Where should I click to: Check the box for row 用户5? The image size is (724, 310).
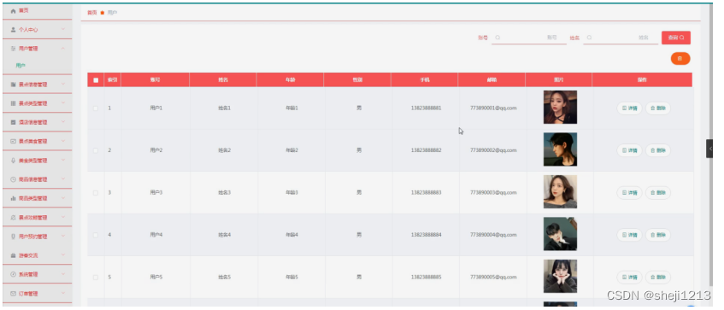(96, 278)
